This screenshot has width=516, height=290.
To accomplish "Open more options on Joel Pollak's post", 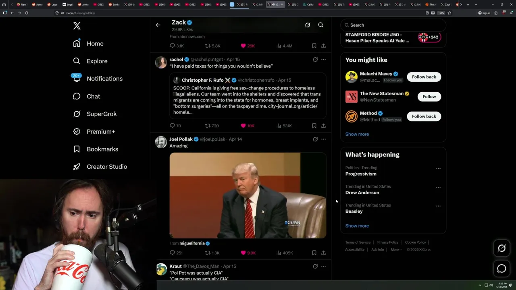I will [x=323, y=139].
